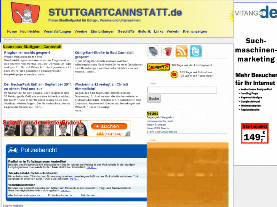Open Historik menu item

coord(144,32)
